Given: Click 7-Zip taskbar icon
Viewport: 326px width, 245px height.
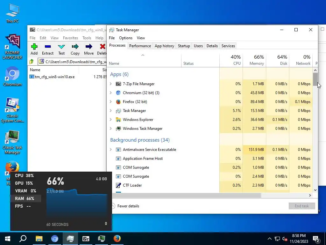Looking at the screenshot, I should coord(86,239).
